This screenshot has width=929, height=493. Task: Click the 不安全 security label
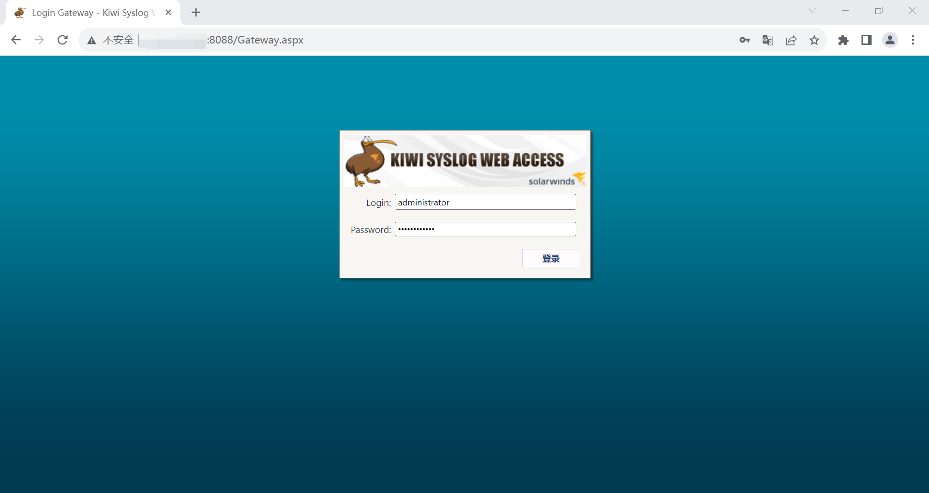coord(118,40)
